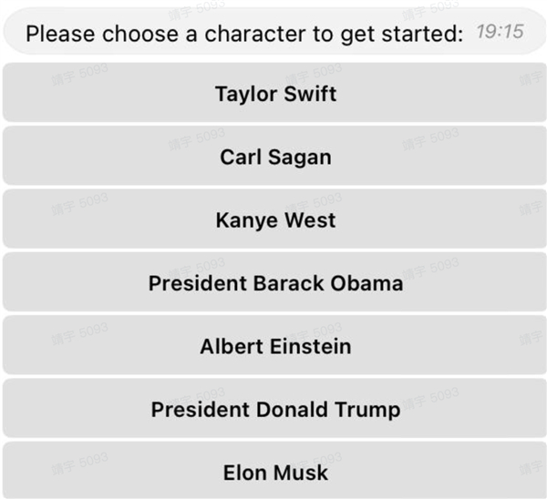Screen dimensions: 547x499
Task: Click the Sagan option below Taylor Swift
Action: click(x=275, y=157)
